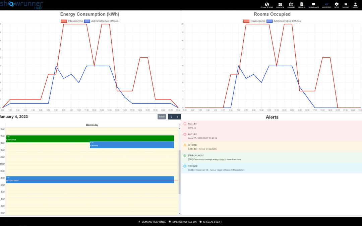Click the 9am time slot label
The image size is (362, 226).
point(3,150)
